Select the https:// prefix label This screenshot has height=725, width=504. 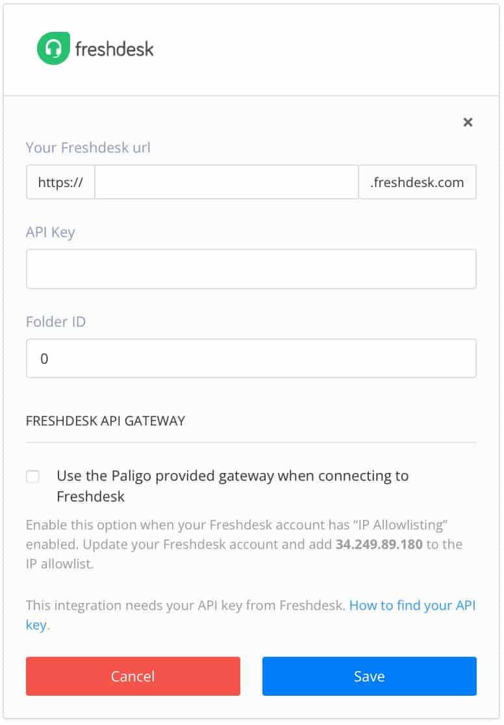coord(60,182)
